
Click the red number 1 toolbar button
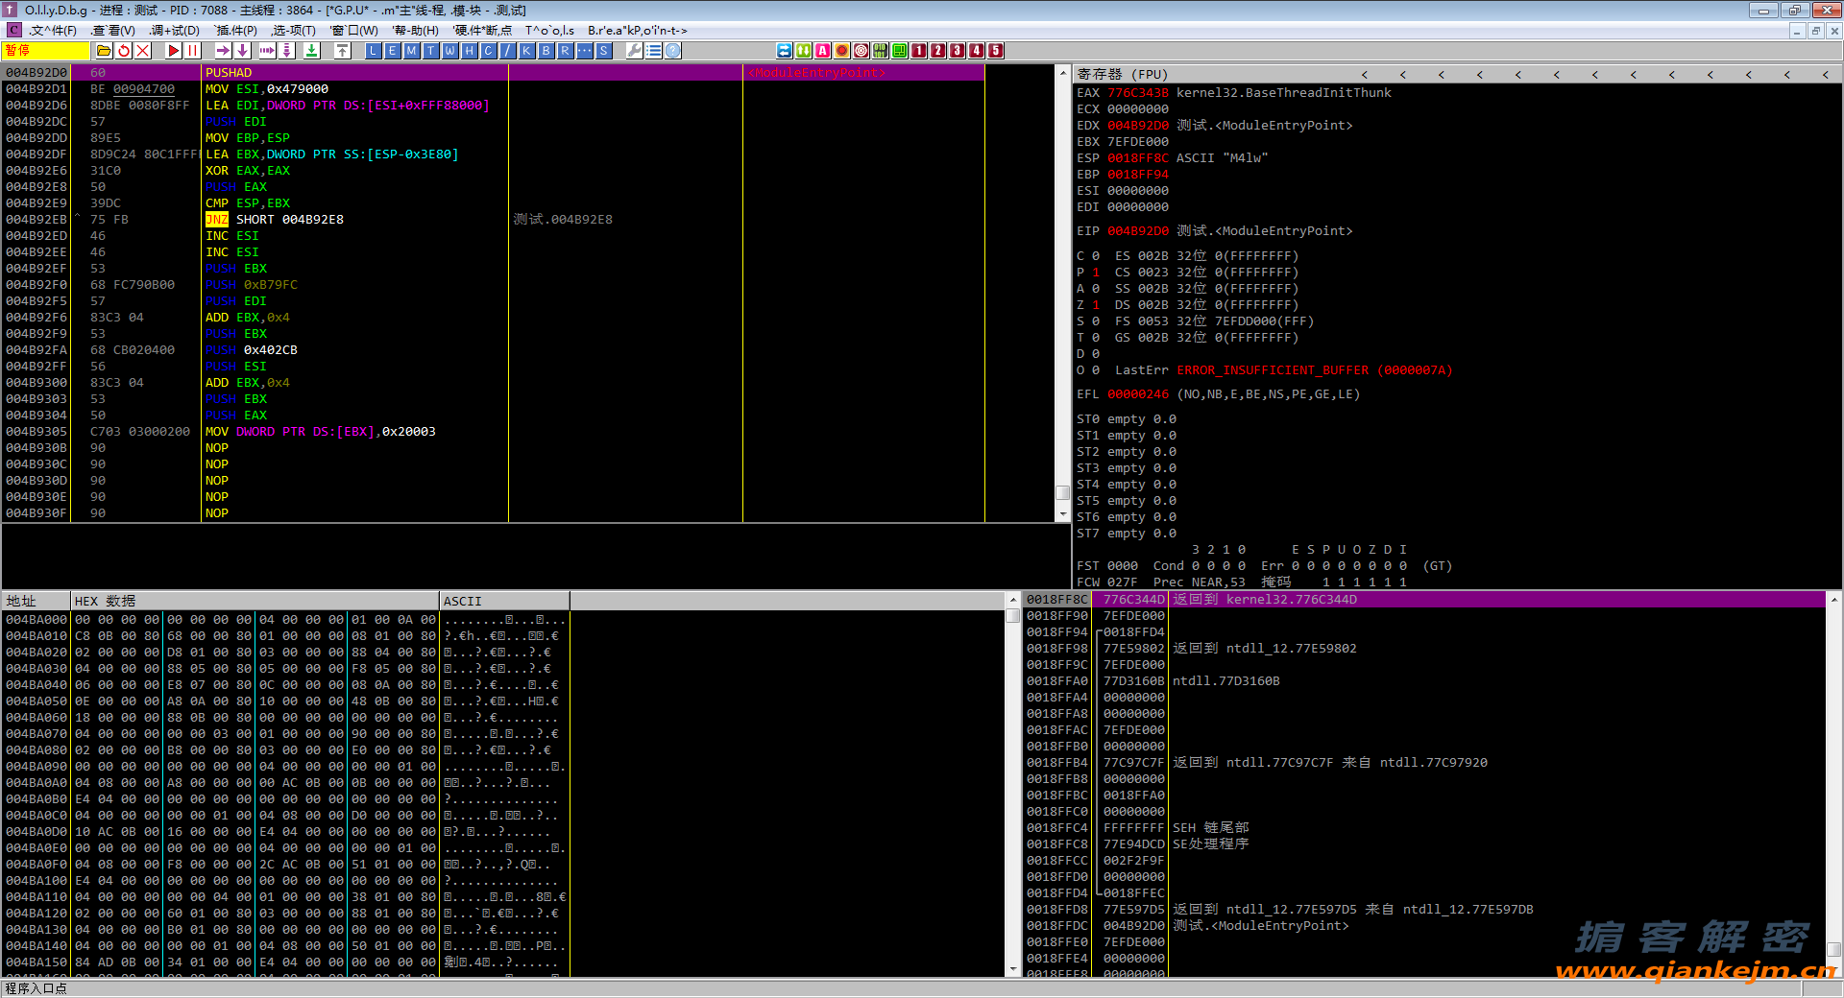pos(919,51)
